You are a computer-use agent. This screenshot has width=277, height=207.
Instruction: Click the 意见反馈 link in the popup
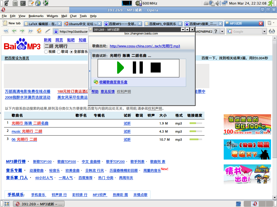108,92
